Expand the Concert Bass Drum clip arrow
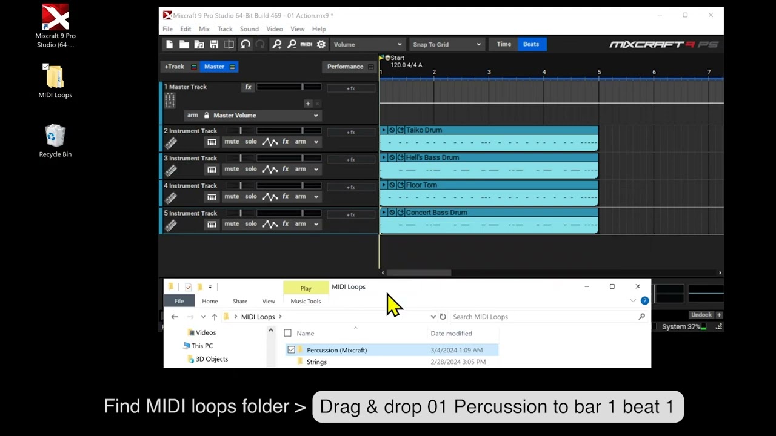Image resolution: width=776 pixels, height=436 pixels. [x=384, y=213]
